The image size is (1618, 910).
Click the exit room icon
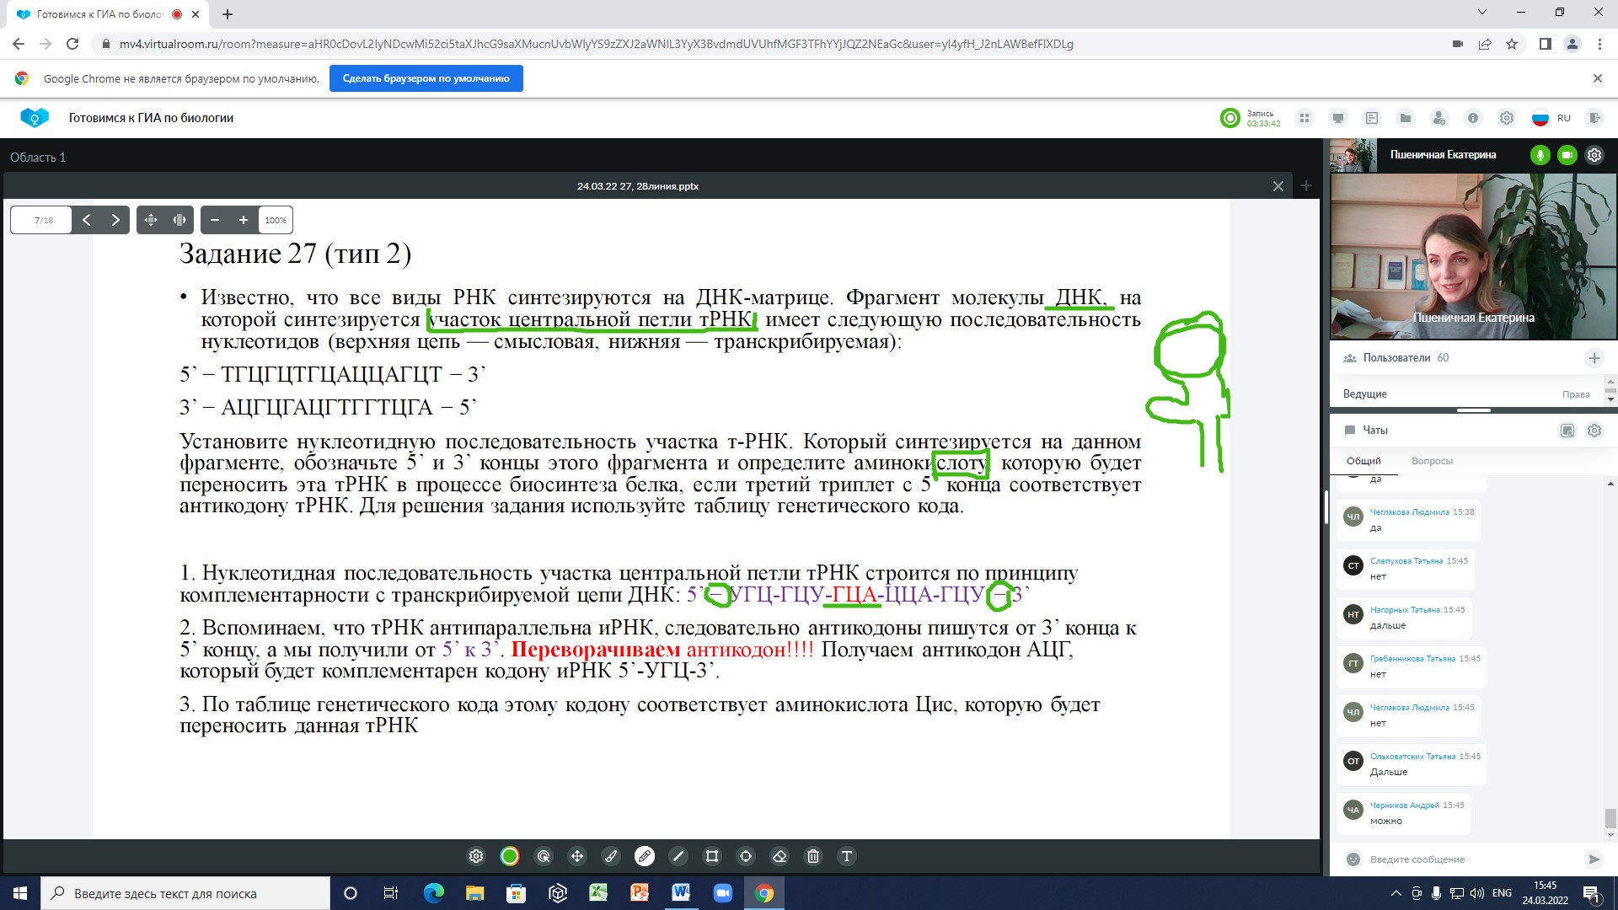[x=1594, y=118]
